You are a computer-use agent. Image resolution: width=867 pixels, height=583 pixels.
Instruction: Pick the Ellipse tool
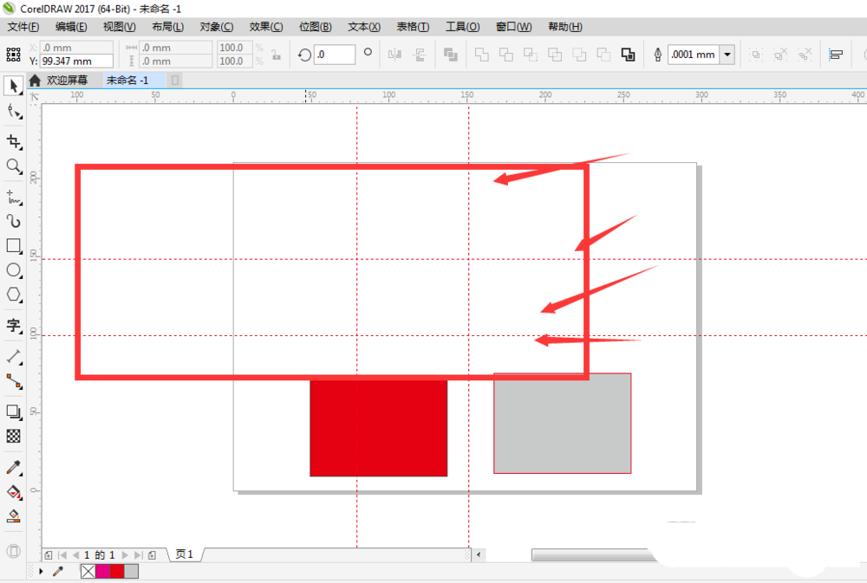point(13,270)
